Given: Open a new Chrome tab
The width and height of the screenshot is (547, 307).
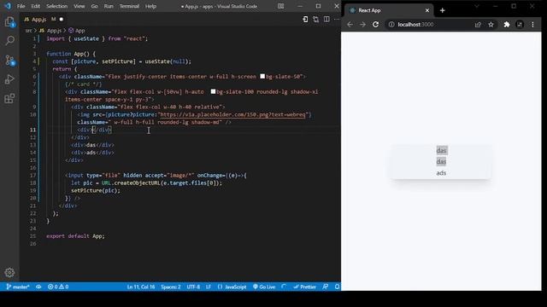Looking at the screenshot, I should pyautogui.click(x=443, y=10).
